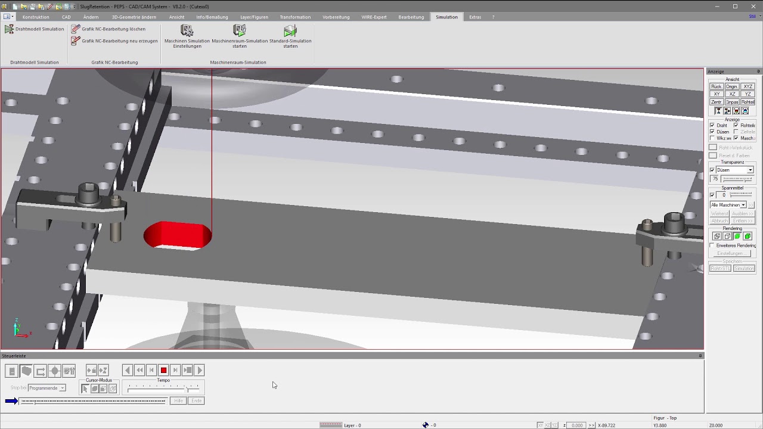Screen dimensions: 763x429
Task: Click the Transparenz value field showing 75
Action: [715, 179]
